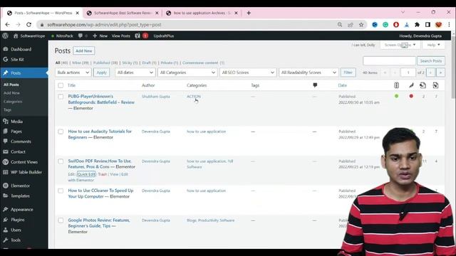Image resolution: width=456 pixels, height=256 pixels.
Task: Open the browser downloads icon
Action: tap(407, 25)
